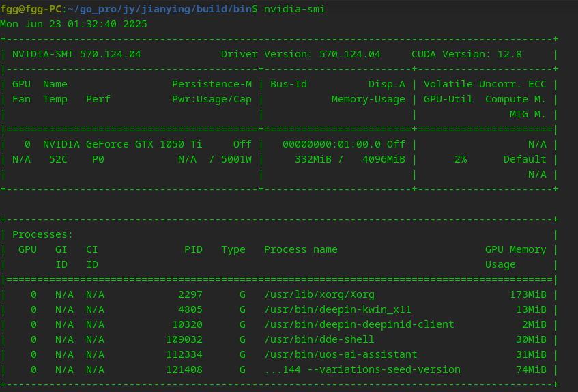Click the prompt path ~/go_pro/jy/jianying/build/bin
Screen dimensions: 578x392
coord(160,9)
